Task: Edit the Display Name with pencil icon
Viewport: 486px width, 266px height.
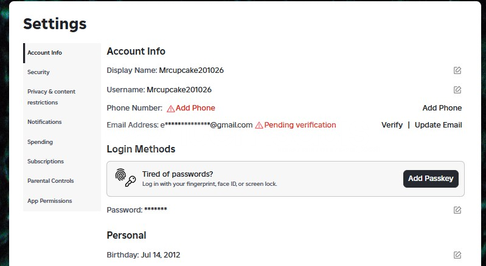Action: click(x=457, y=70)
